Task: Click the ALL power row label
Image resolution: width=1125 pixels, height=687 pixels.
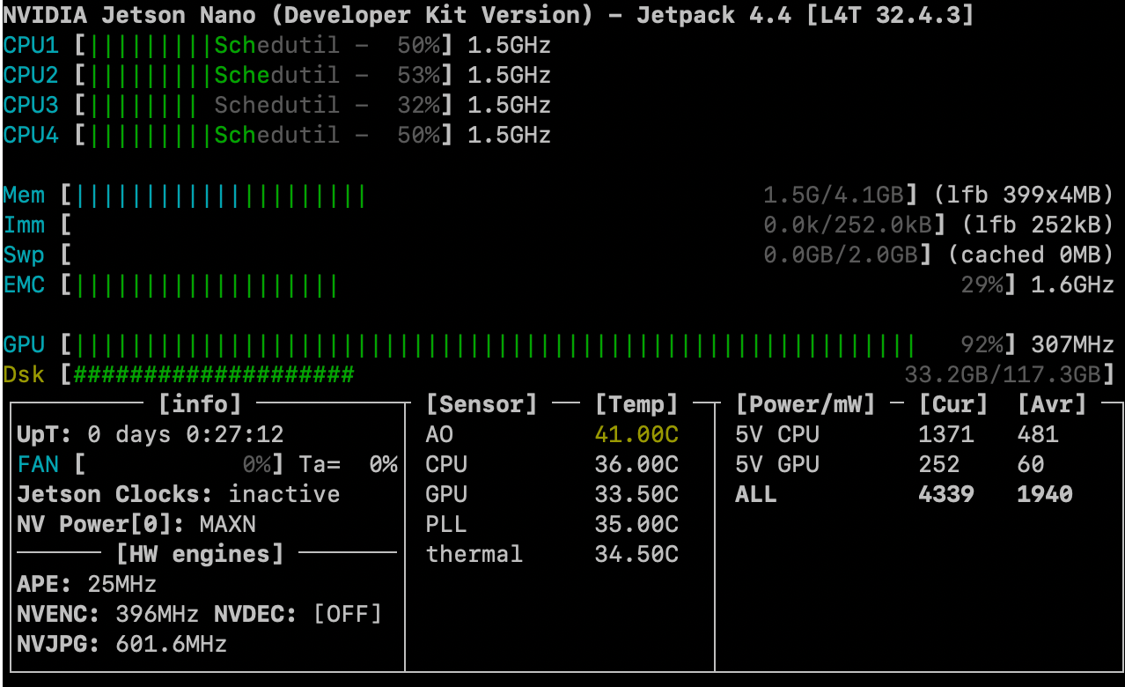Action: [756, 494]
